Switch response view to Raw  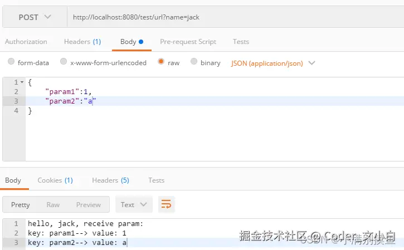(x=53, y=205)
